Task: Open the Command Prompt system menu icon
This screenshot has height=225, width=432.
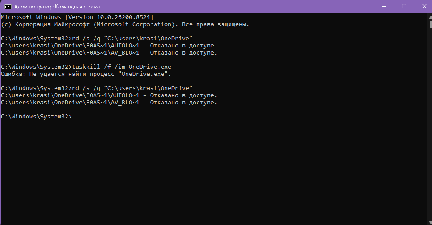Action: (x=8, y=6)
